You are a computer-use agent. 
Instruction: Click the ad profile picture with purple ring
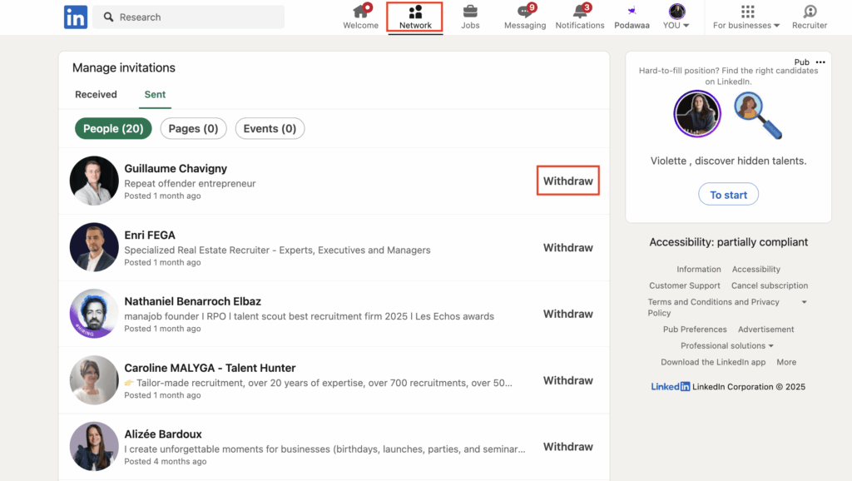point(697,113)
